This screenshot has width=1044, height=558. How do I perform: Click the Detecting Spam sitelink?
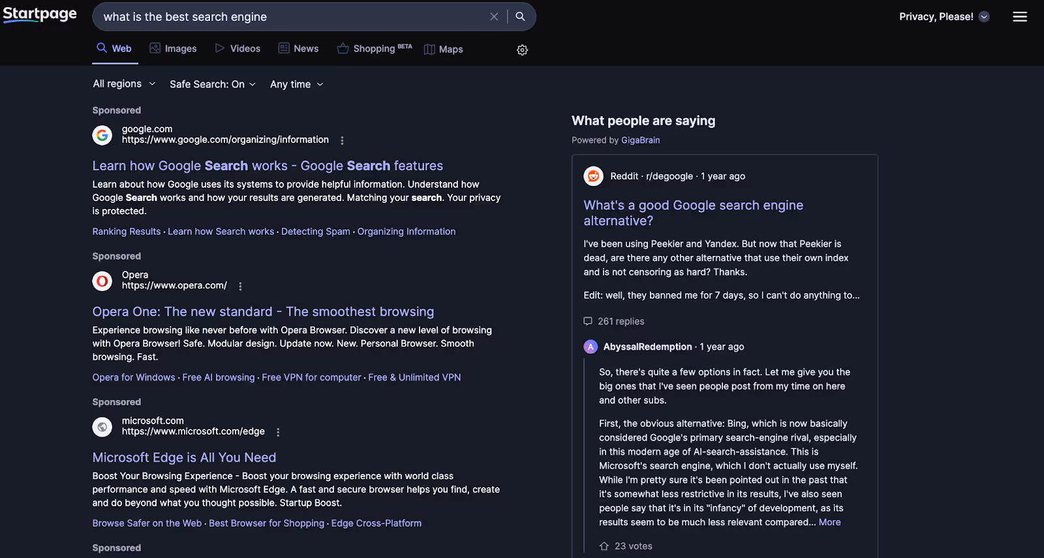tap(316, 232)
